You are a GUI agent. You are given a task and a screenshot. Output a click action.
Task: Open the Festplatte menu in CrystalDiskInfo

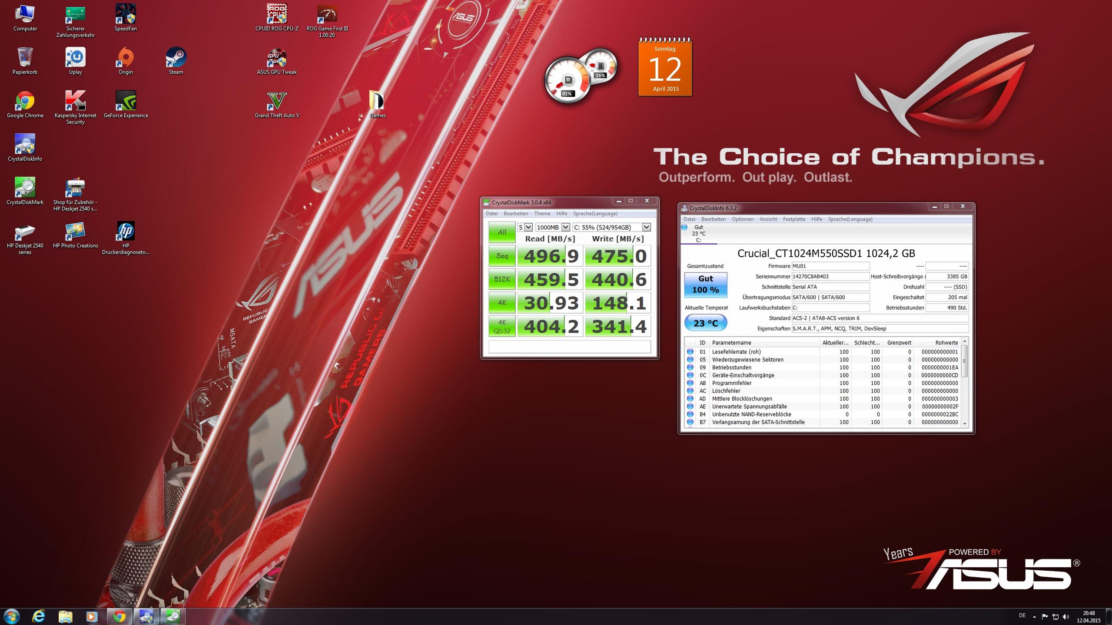pyautogui.click(x=794, y=219)
